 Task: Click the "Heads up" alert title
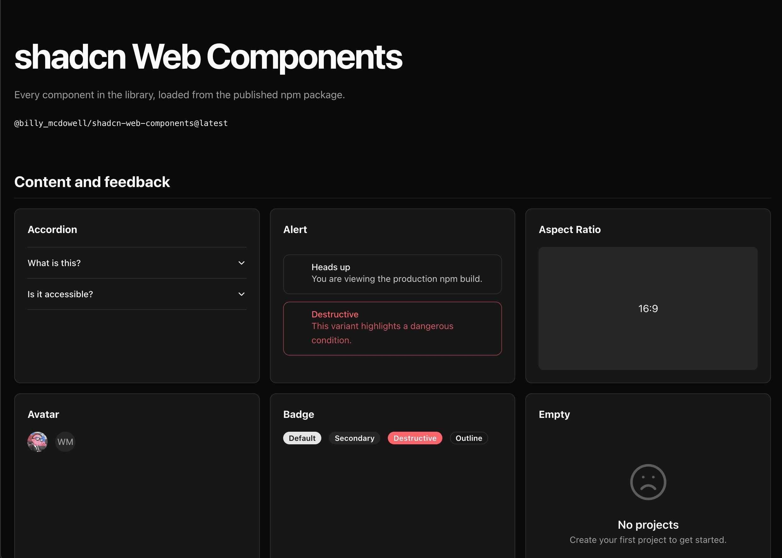(331, 267)
